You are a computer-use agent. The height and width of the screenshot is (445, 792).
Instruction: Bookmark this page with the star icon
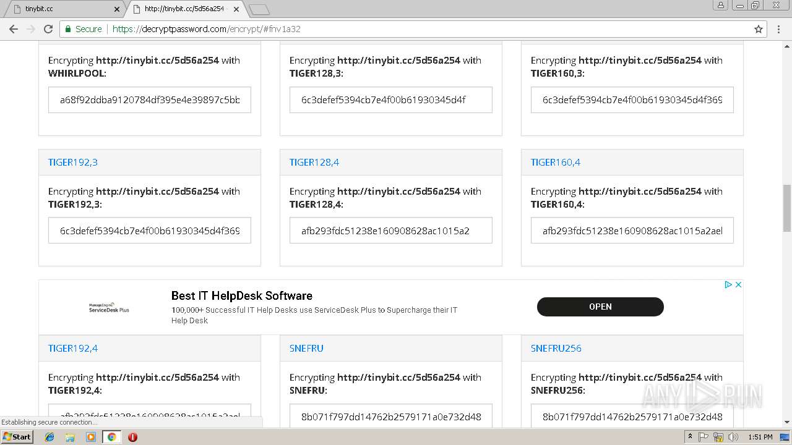(759, 29)
